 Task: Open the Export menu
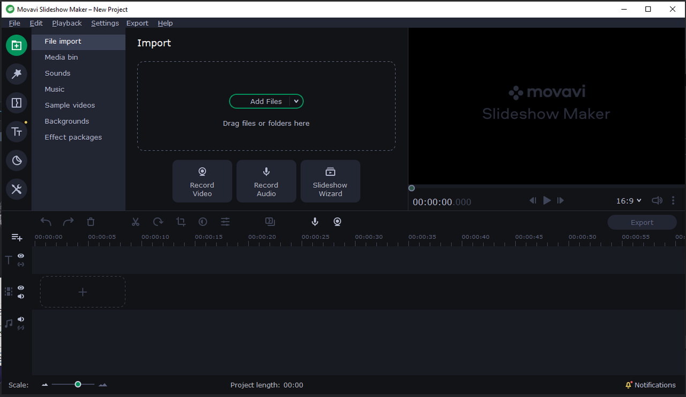coord(137,23)
